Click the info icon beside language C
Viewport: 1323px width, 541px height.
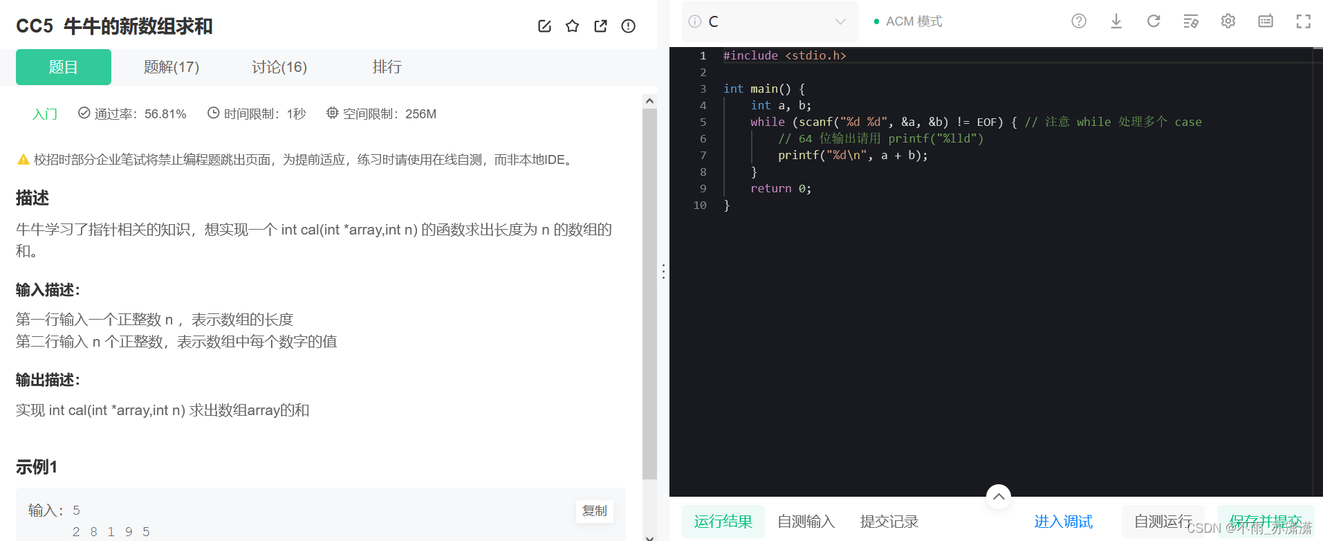(x=695, y=21)
